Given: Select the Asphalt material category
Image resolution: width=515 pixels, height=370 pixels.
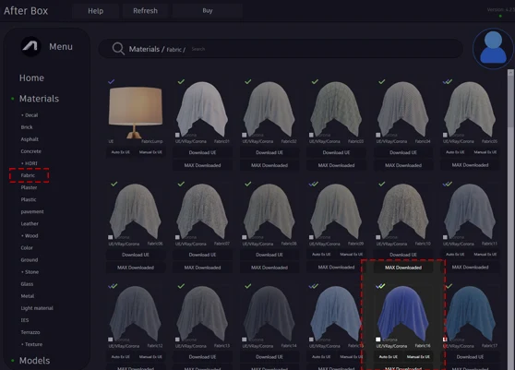Looking at the screenshot, I should click(x=30, y=139).
